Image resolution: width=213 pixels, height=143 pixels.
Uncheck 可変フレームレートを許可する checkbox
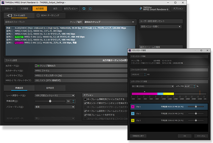tap(85, 115)
